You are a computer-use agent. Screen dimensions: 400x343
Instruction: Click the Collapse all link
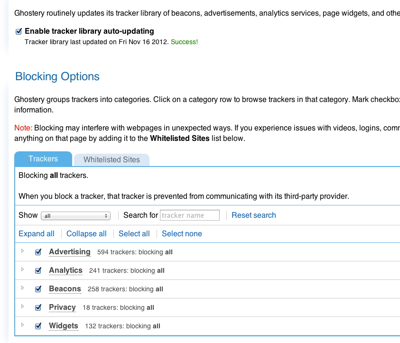click(x=86, y=234)
